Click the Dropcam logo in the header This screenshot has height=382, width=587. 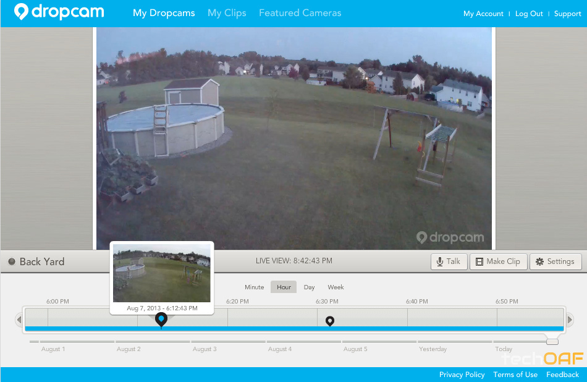point(59,11)
